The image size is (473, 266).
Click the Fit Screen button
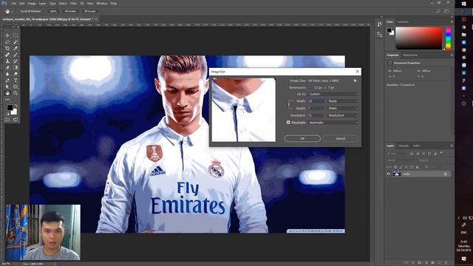70,11
